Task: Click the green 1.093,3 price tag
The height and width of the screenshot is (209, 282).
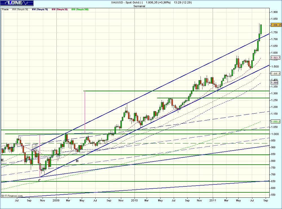Action: pos(275,121)
